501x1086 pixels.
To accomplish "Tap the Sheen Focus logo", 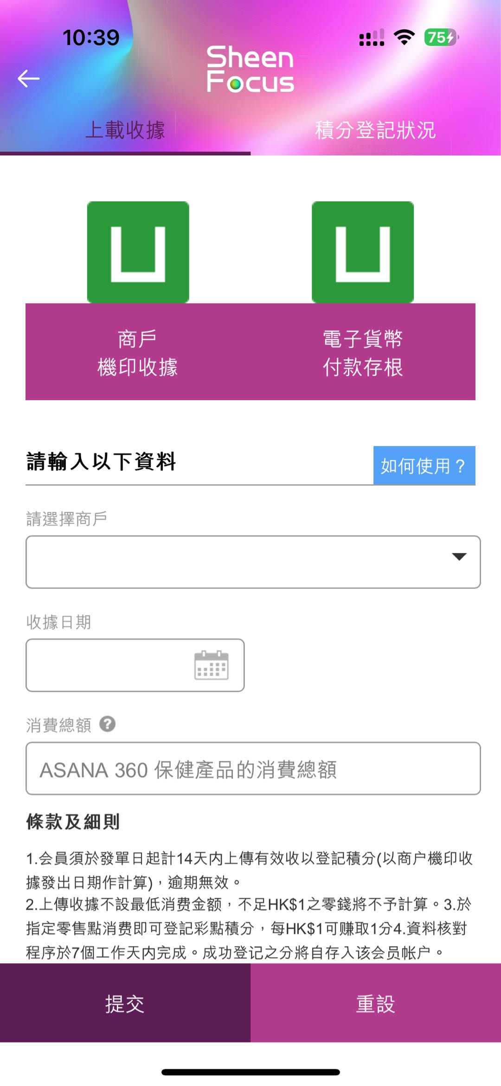I will point(250,69).
